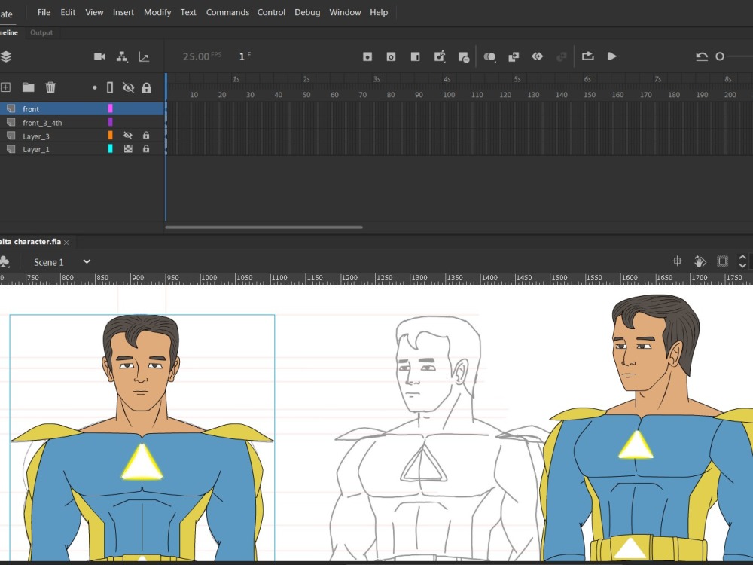Open the Modify menu
Image resolution: width=753 pixels, height=565 pixels.
pos(157,12)
